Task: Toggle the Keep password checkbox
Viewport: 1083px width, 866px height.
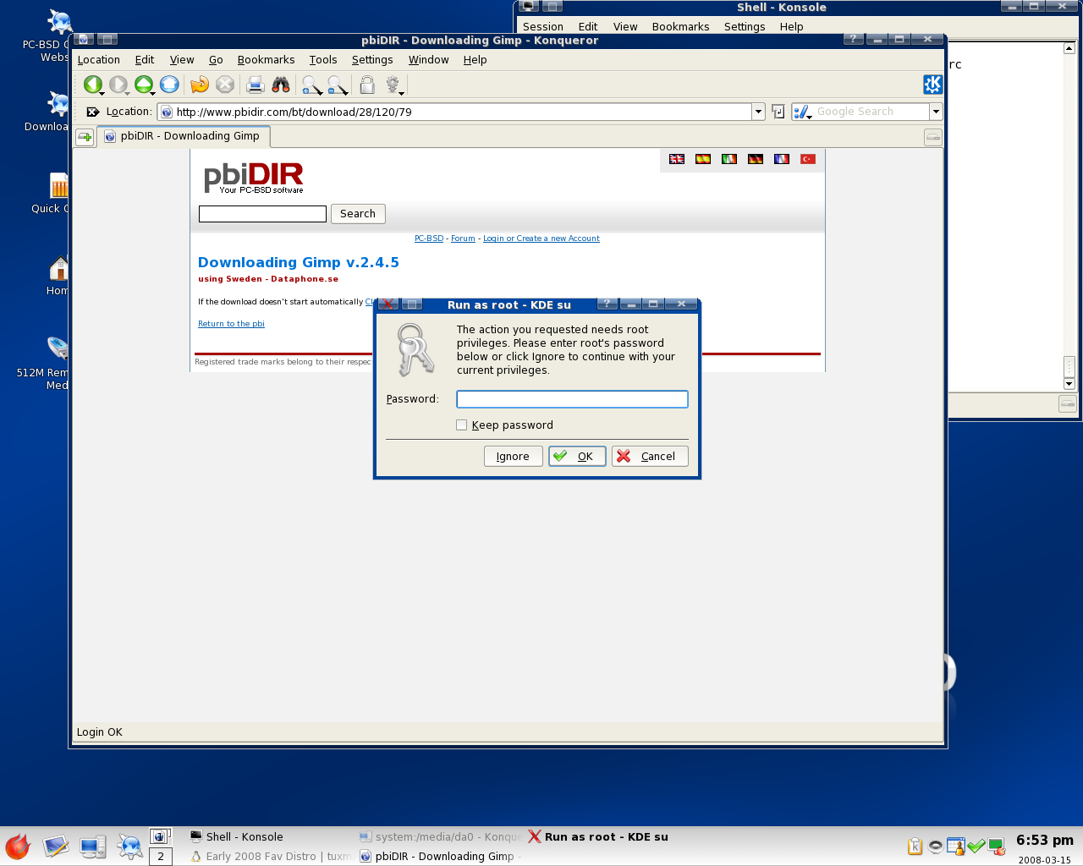Action: pos(461,425)
